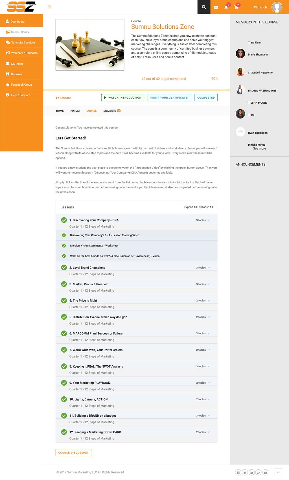Viewport: 289px width, 480px height.
Task: Click green checkmark of The Price is Right
Action: pos(64,301)
